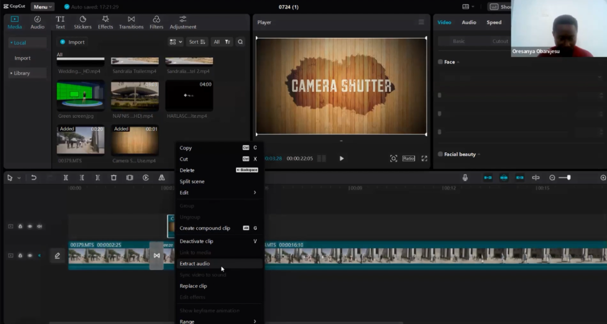Image resolution: width=607 pixels, height=324 pixels.
Task: Choose Cut from the context menu
Action: pos(219,159)
